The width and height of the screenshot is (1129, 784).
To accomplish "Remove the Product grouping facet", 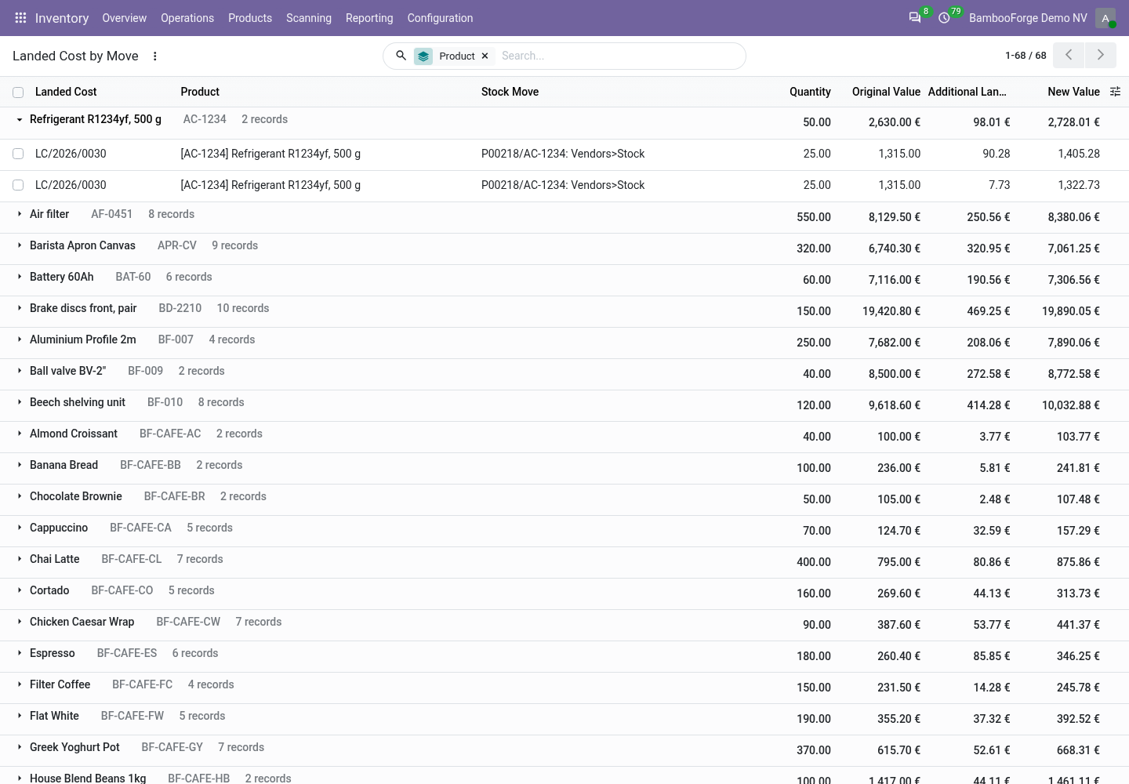I will point(485,56).
